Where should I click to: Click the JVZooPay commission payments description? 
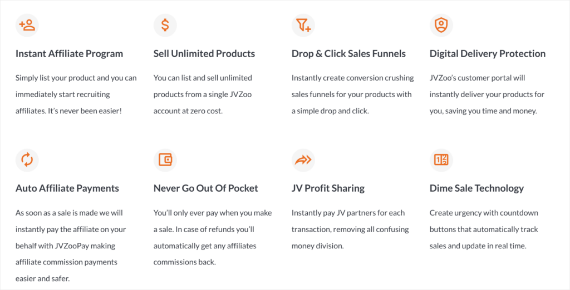(71, 246)
